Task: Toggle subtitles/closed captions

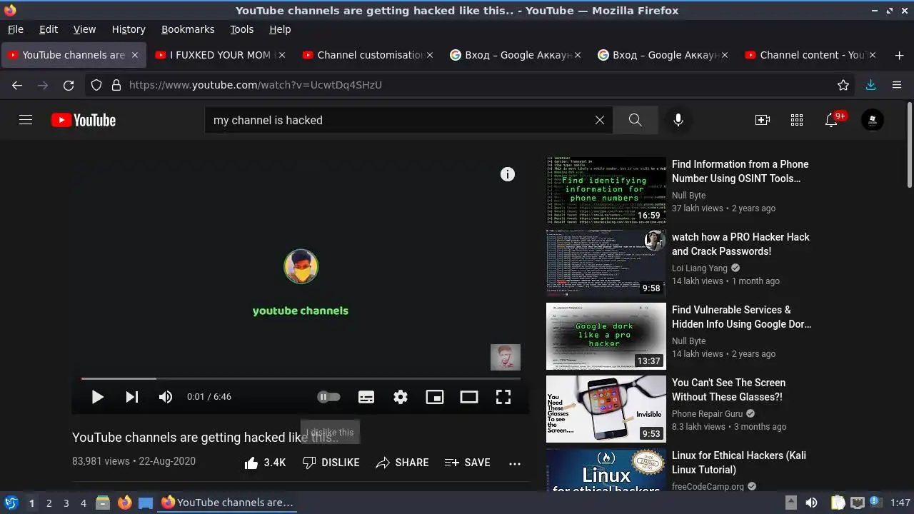Action: 366,397
